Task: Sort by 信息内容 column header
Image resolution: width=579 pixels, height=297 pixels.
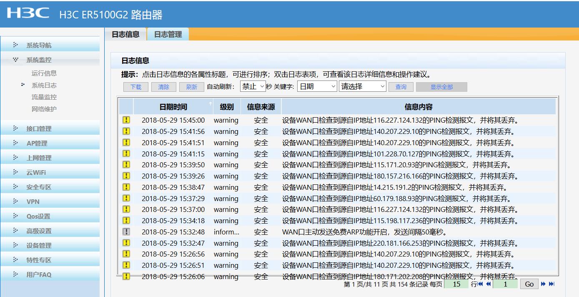Action: [419, 107]
